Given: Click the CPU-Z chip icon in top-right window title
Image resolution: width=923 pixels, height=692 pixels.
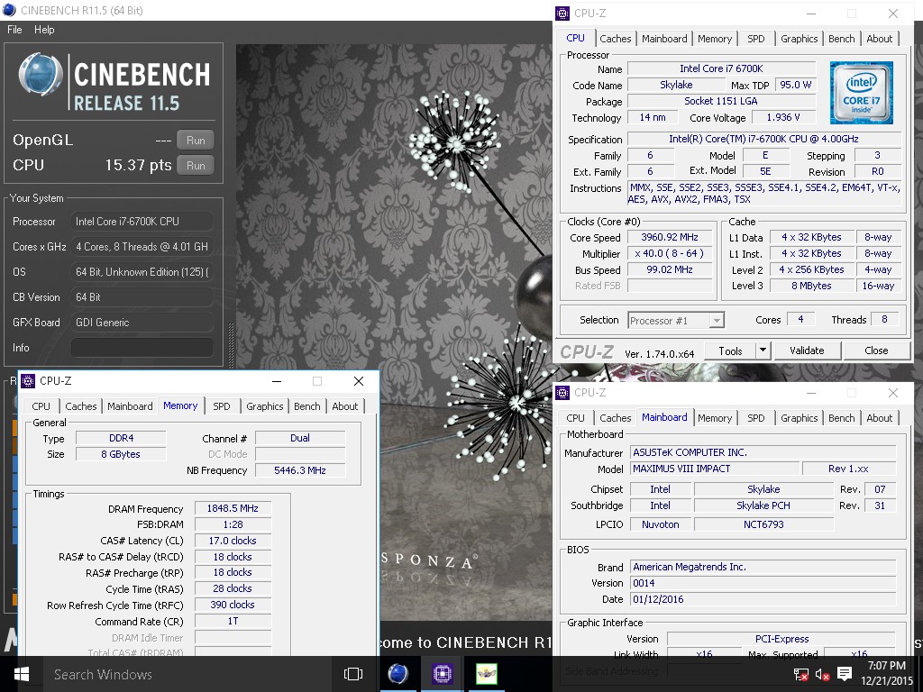Looking at the screenshot, I should click(562, 13).
